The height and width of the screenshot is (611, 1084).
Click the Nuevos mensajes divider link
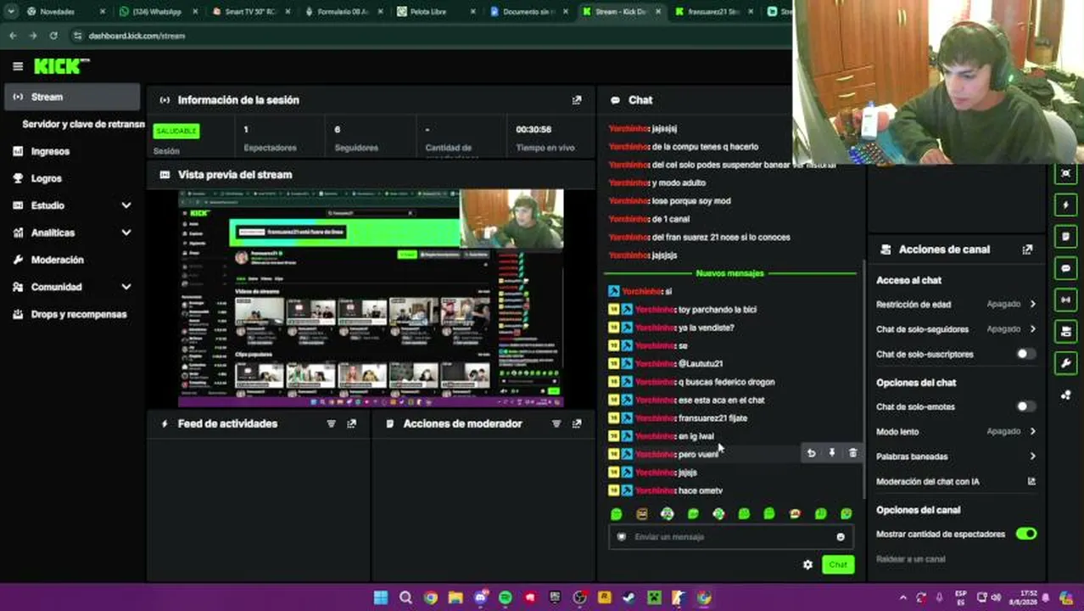[x=729, y=273]
